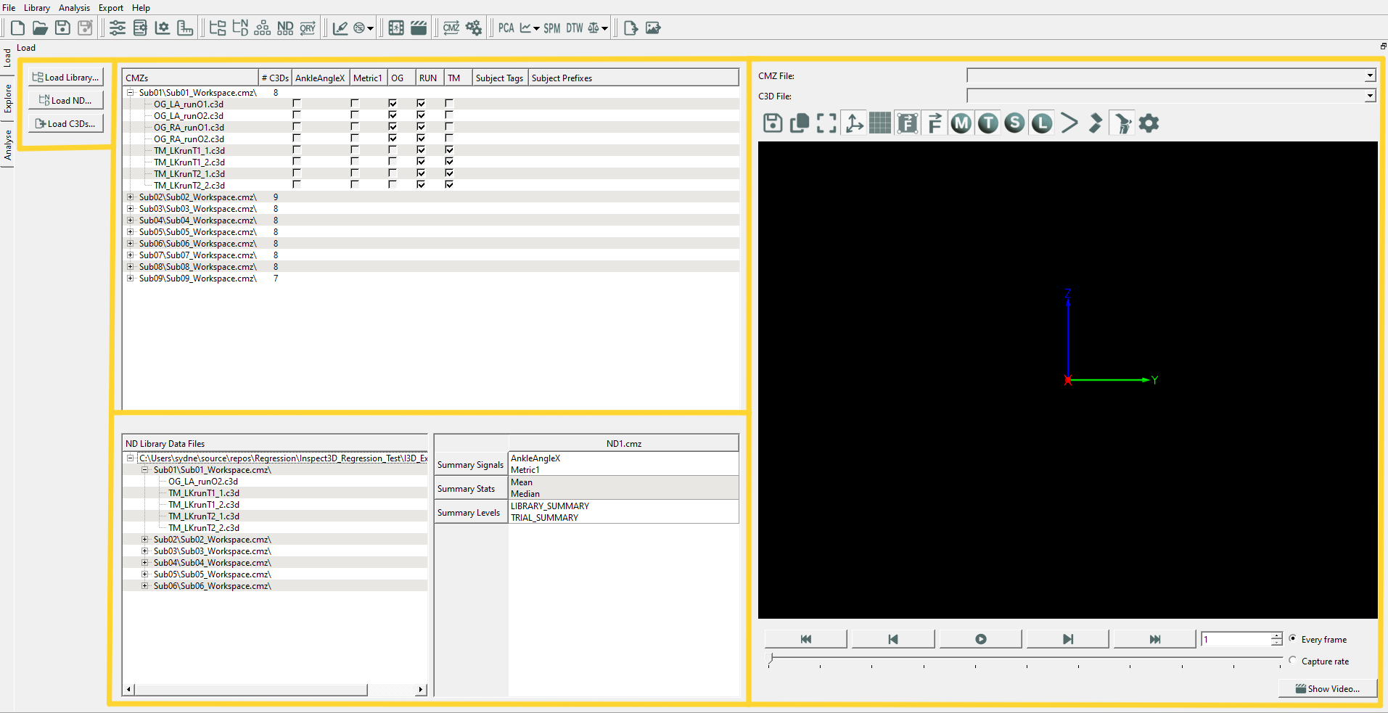Screen dimensions: 1388x713
Task: Toggle full screen brackets icon in viewer
Action: [x=826, y=123]
